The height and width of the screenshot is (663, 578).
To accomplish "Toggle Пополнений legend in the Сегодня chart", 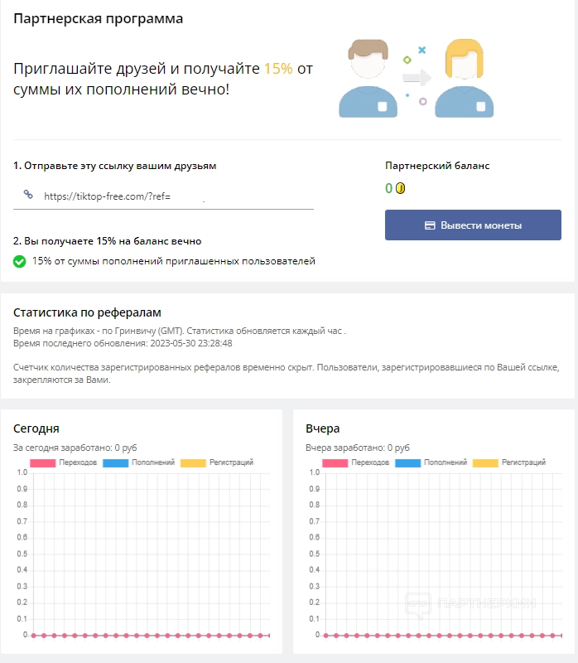I will pos(138,462).
